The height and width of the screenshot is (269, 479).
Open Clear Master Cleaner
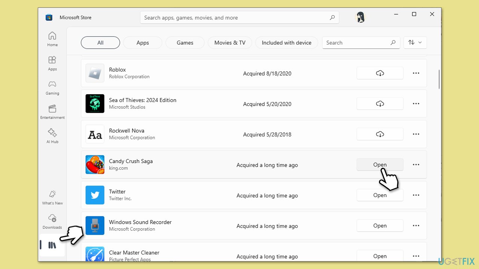pyautogui.click(x=380, y=256)
